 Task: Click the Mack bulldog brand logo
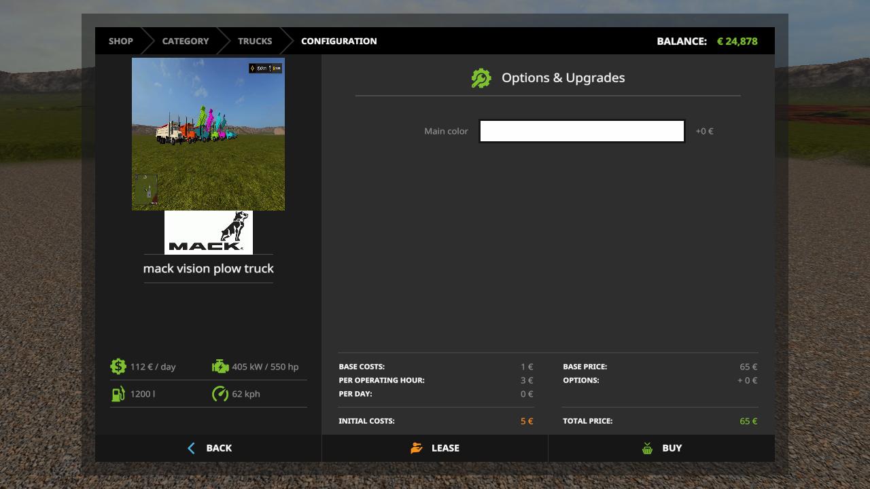tap(209, 232)
